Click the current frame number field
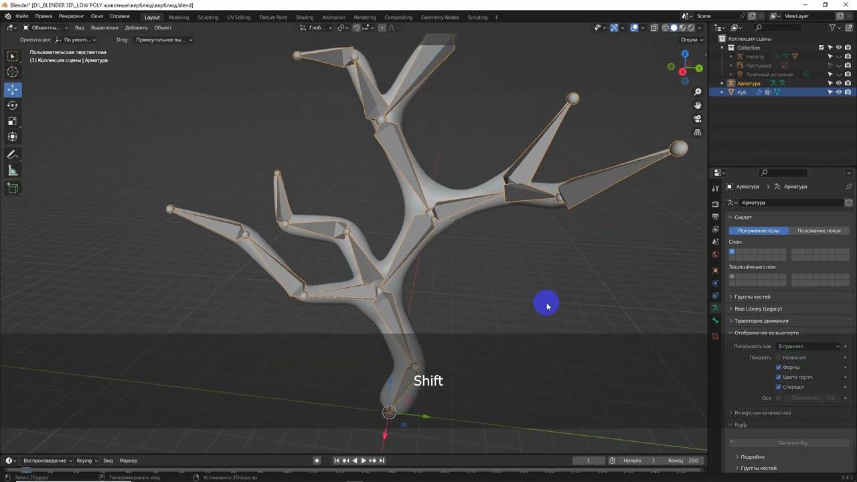Image resolution: width=857 pixels, height=482 pixels. coord(589,461)
